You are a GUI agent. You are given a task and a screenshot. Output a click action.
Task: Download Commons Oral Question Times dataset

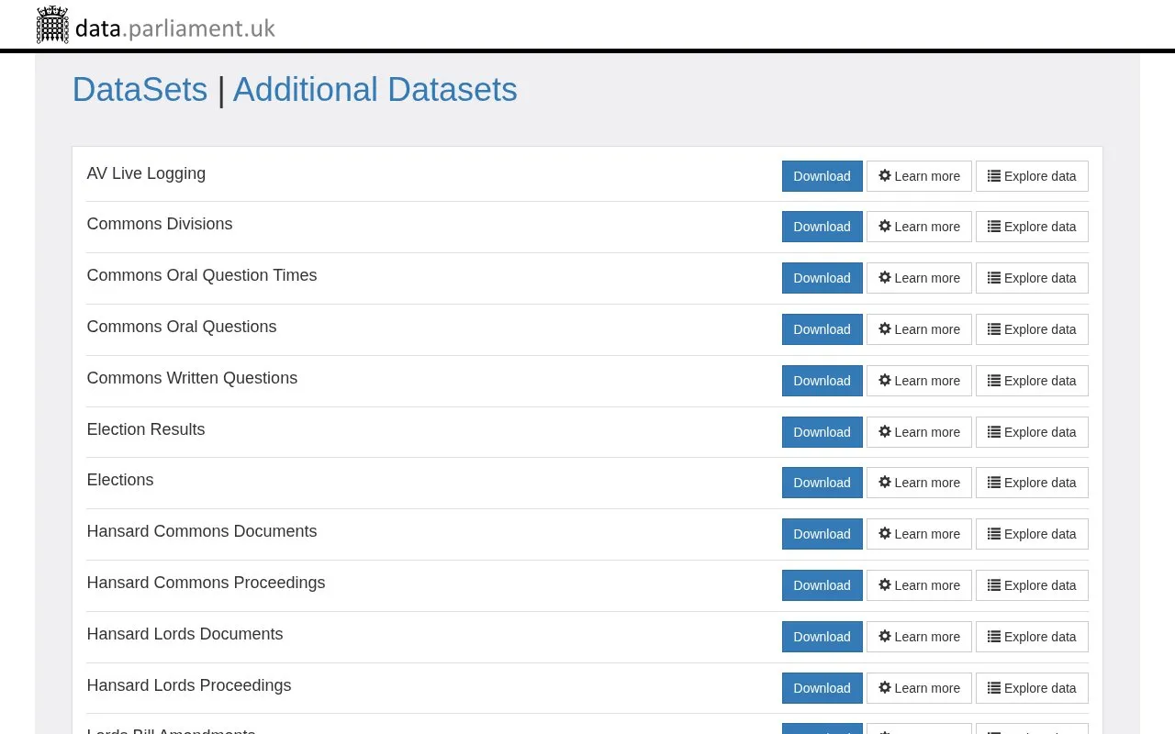(822, 278)
